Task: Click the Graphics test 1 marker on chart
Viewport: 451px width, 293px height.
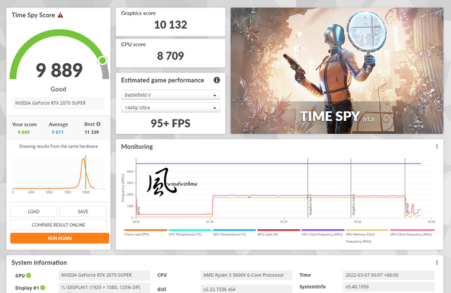Action: click(x=310, y=206)
